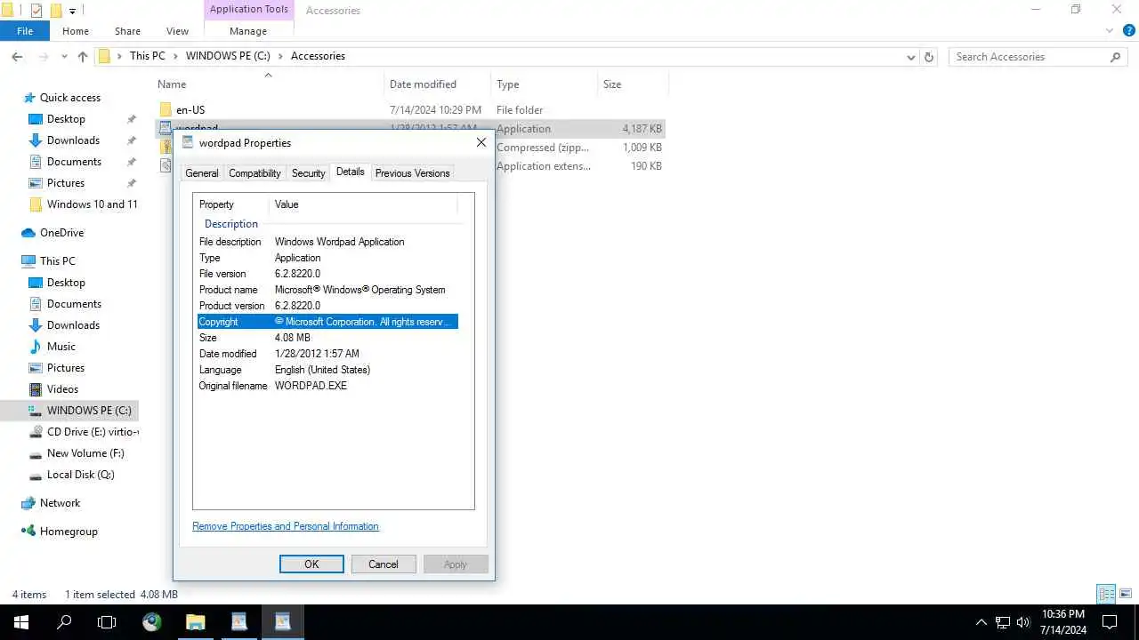Go up one folder level
This screenshot has height=640, width=1139.
click(82, 56)
